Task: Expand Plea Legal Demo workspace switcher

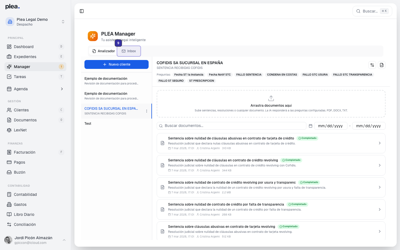Action: (x=63, y=22)
